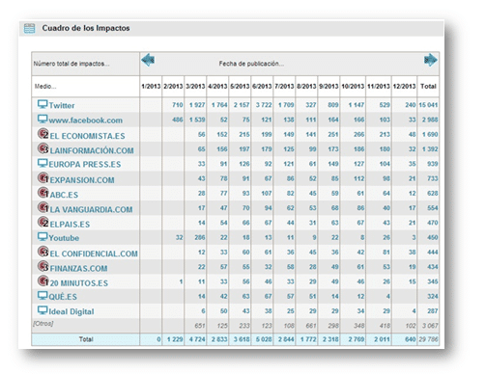Click the euro badge icon next to ELPAIS.ES
Image resolution: width=486 pixels, height=374 pixels.
[43, 222]
